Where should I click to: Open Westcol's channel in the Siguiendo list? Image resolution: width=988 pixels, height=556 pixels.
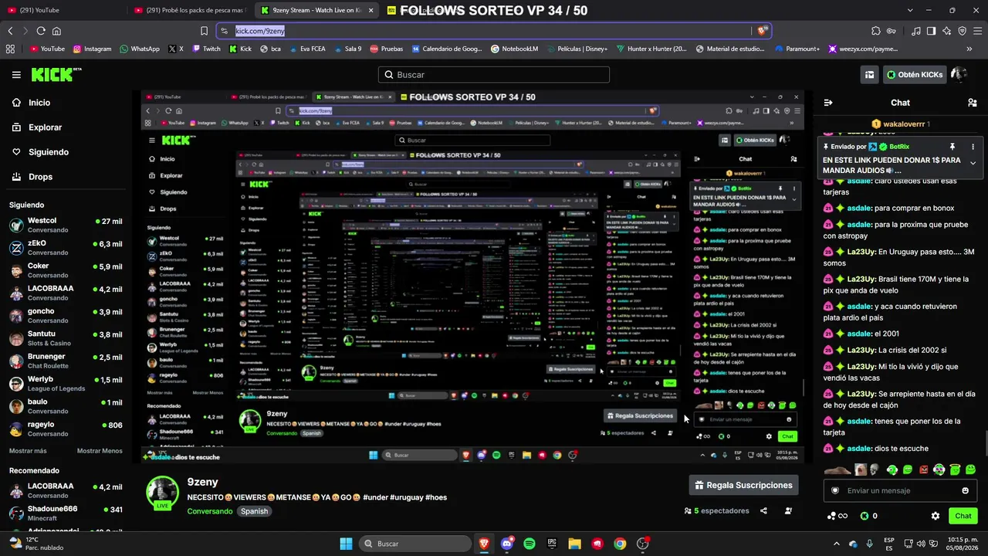66,225
